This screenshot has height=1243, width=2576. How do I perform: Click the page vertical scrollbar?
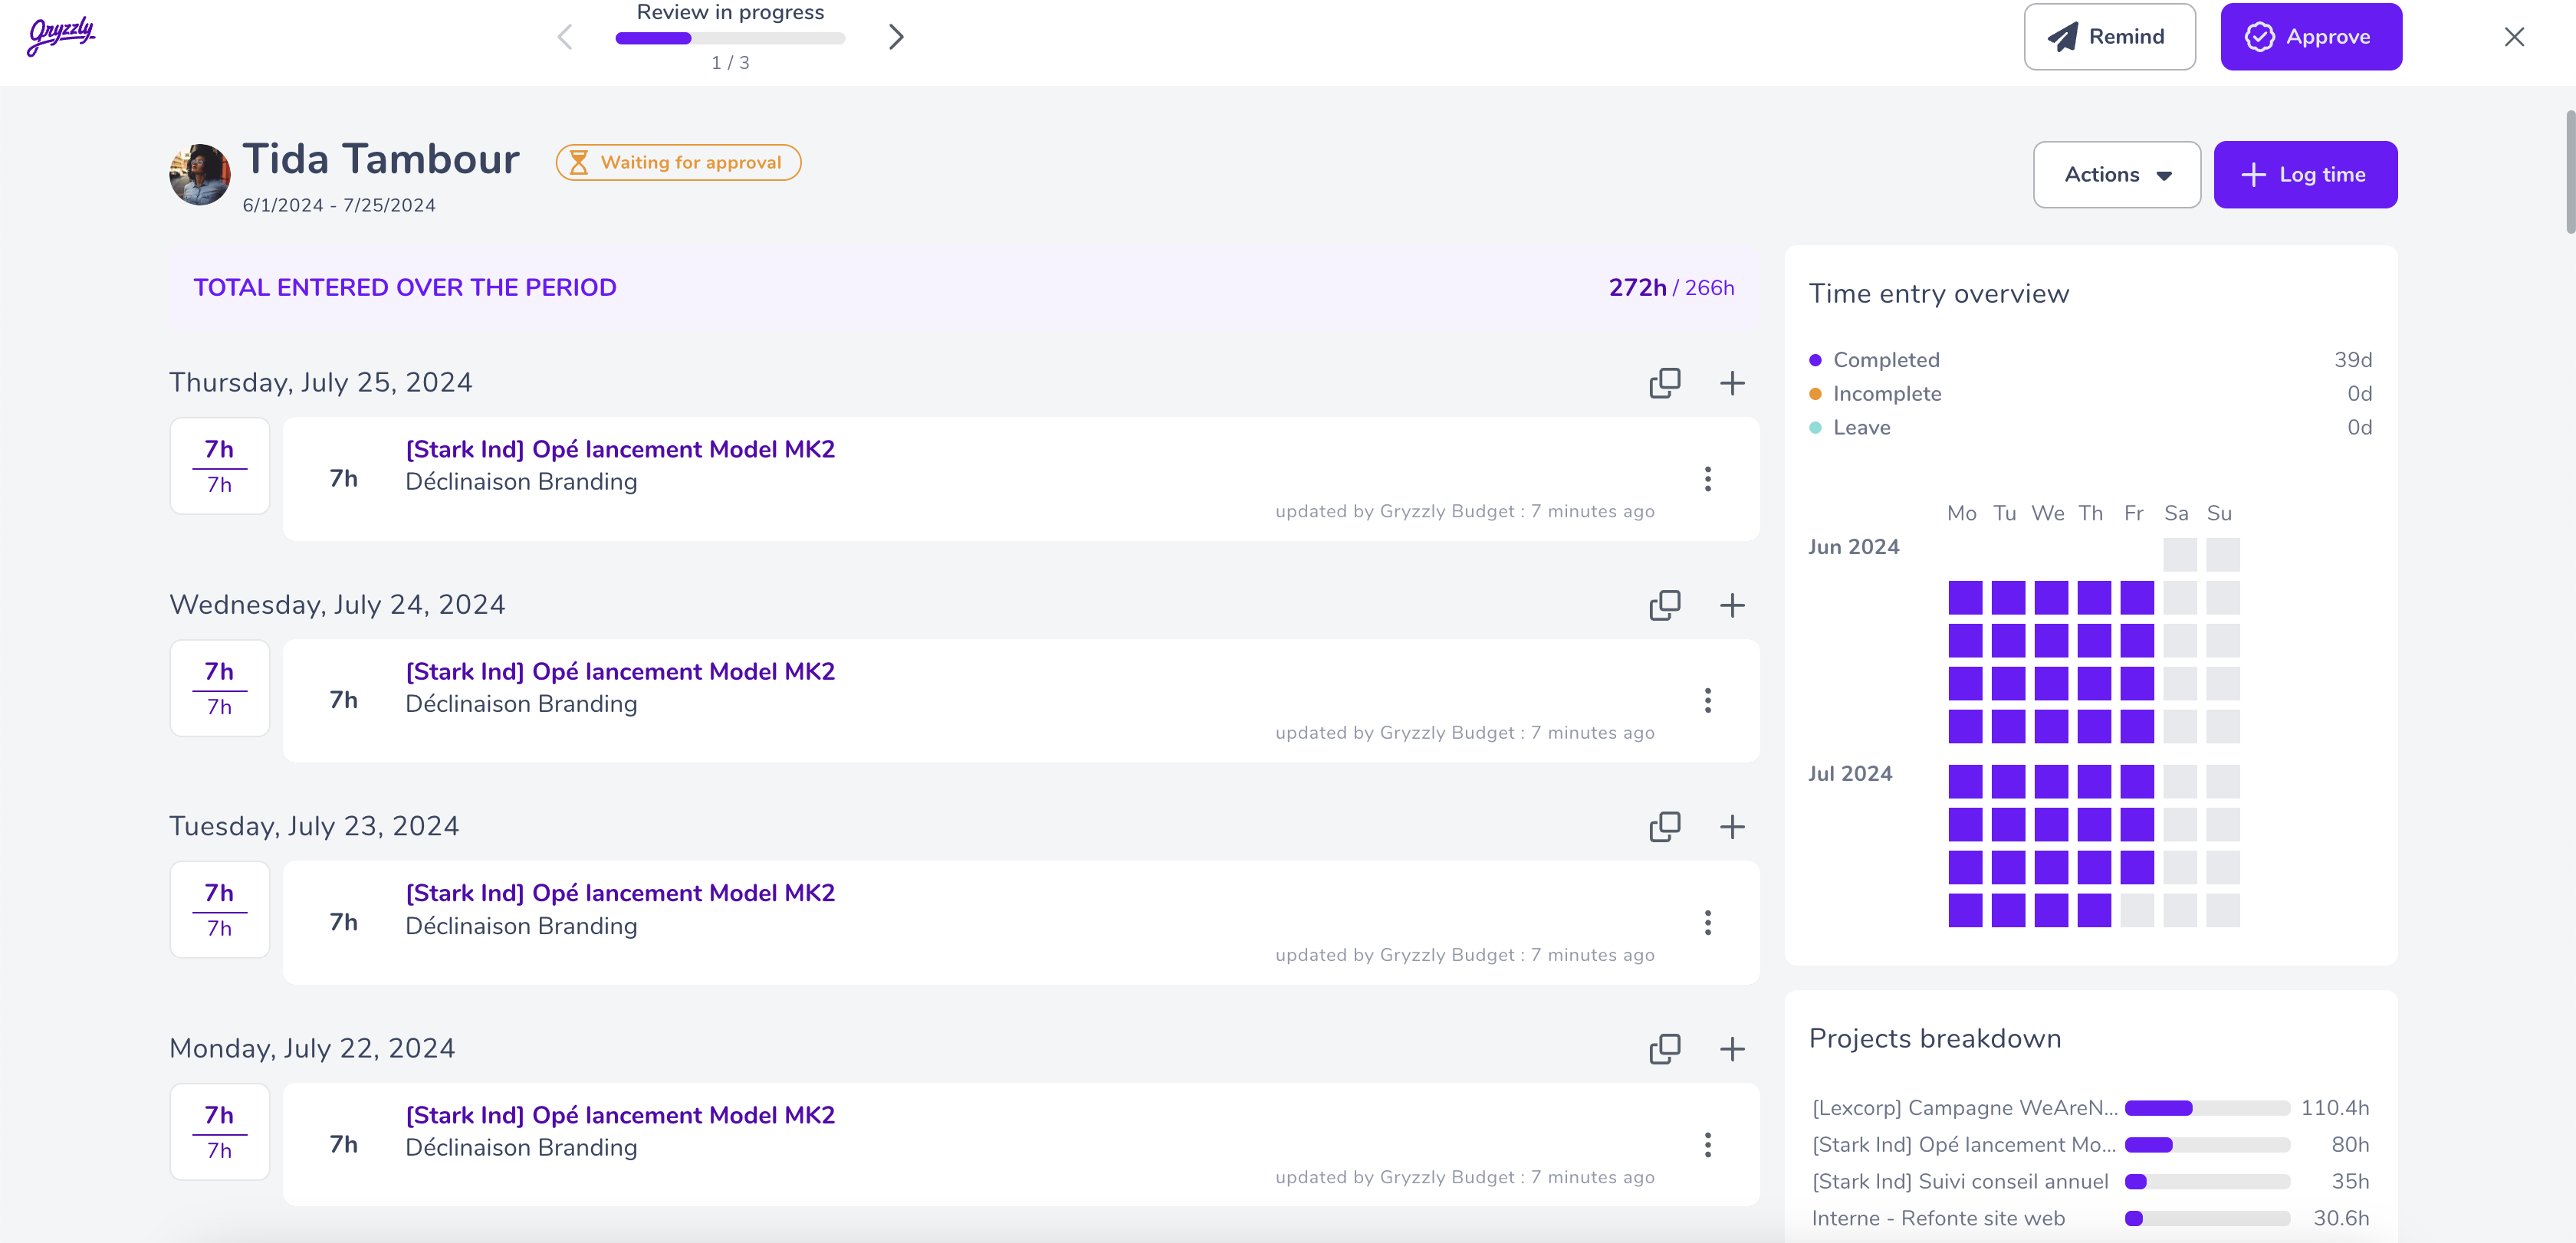tap(2569, 172)
